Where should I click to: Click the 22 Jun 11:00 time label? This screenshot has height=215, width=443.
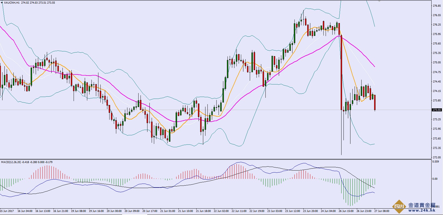tap(239, 211)
